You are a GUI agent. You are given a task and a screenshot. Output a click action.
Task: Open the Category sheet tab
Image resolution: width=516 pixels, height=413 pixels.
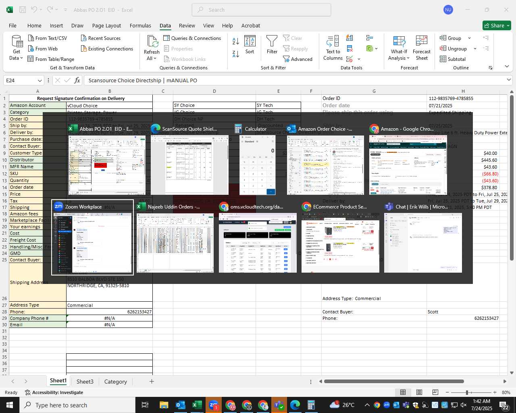click(115, 382)
